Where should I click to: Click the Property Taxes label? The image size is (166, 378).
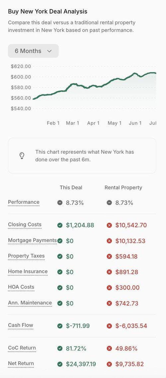(x=26, y=256)
